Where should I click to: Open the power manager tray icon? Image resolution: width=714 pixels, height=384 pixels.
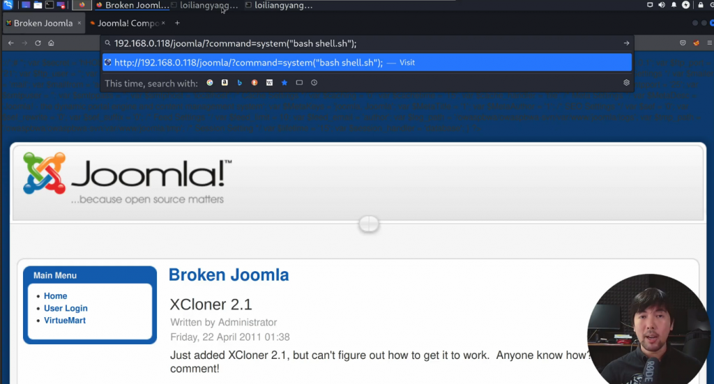(x=686, y=5)
